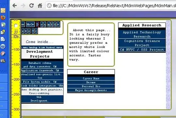Click the capital 'T' thumbnail button
The height and width of the screenshot is (118, 176).
click(x=33, y=31)
